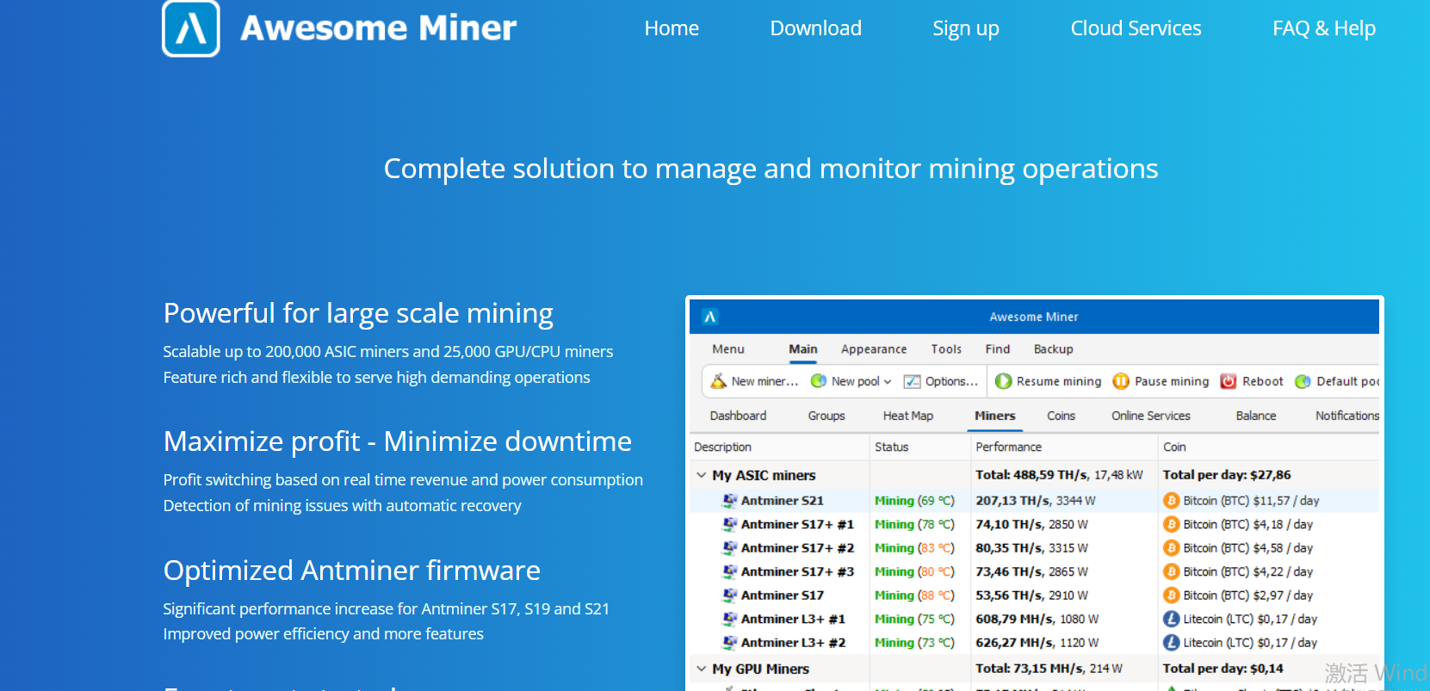Viewport: 1430px width, 691px height.
Task: Open the Tools ribbon tab
Action: tap(946, 349)
